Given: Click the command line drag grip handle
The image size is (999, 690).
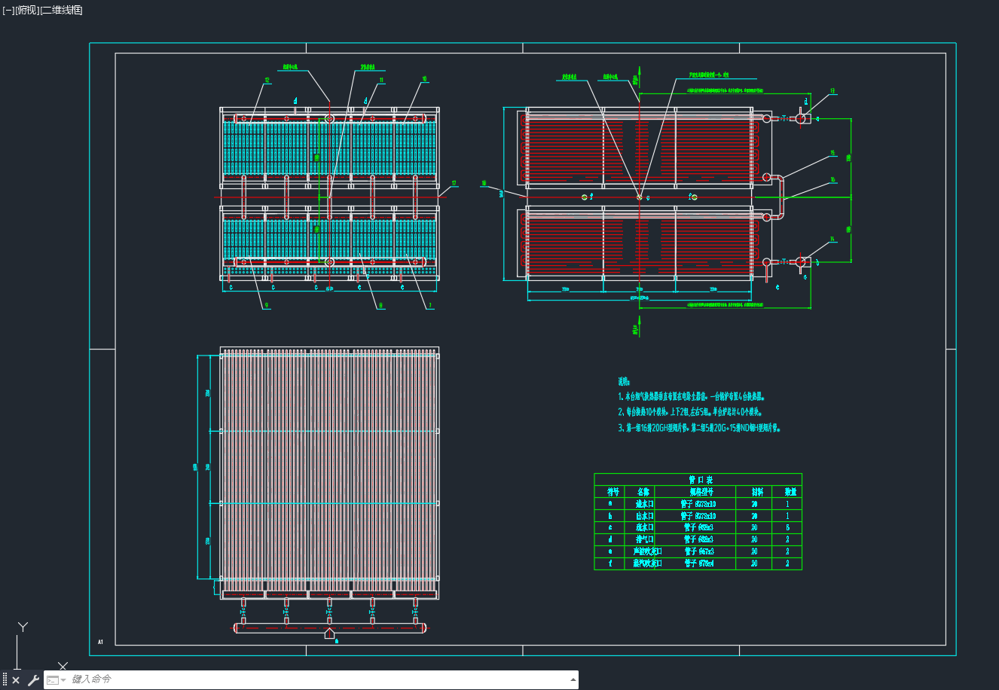Looking at the screenshot, I should pos(5,680).
